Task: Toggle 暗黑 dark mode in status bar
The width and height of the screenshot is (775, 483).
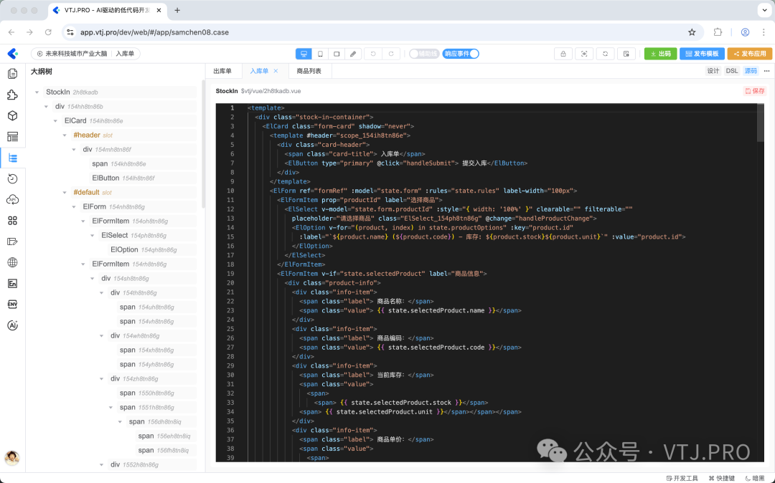Action: 755,478
